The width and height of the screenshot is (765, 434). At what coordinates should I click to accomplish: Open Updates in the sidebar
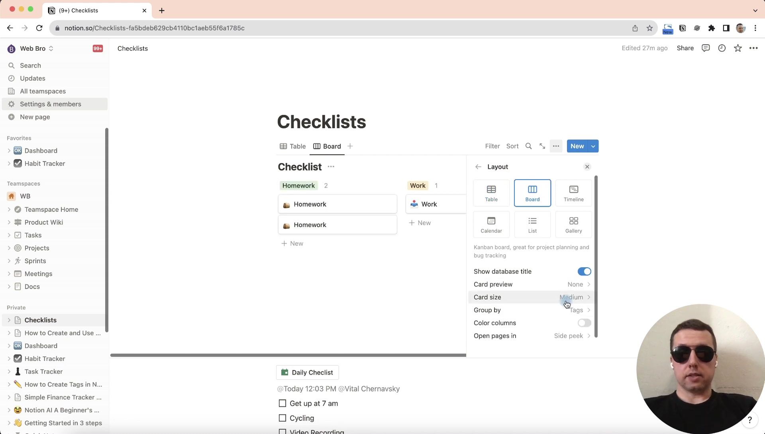click(x=55, y=78)
